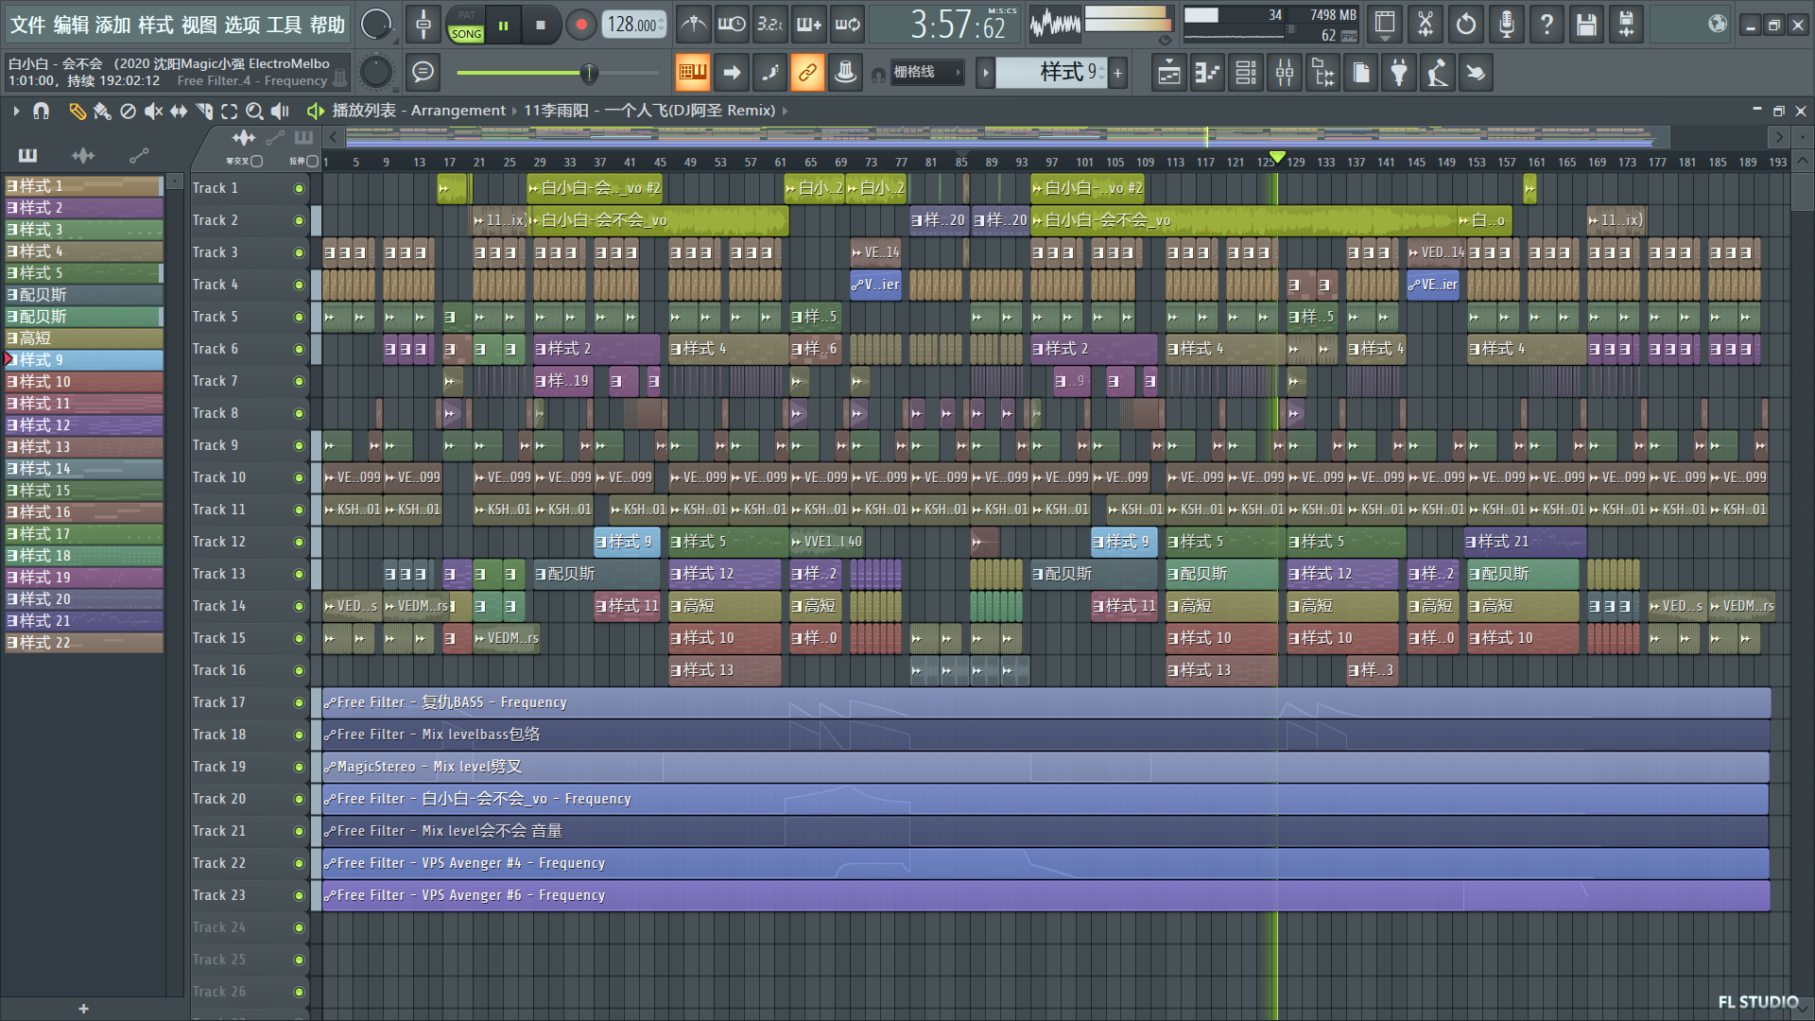Toggle overdub recording icon
1815x1021 pixels.
click(809, 25)
